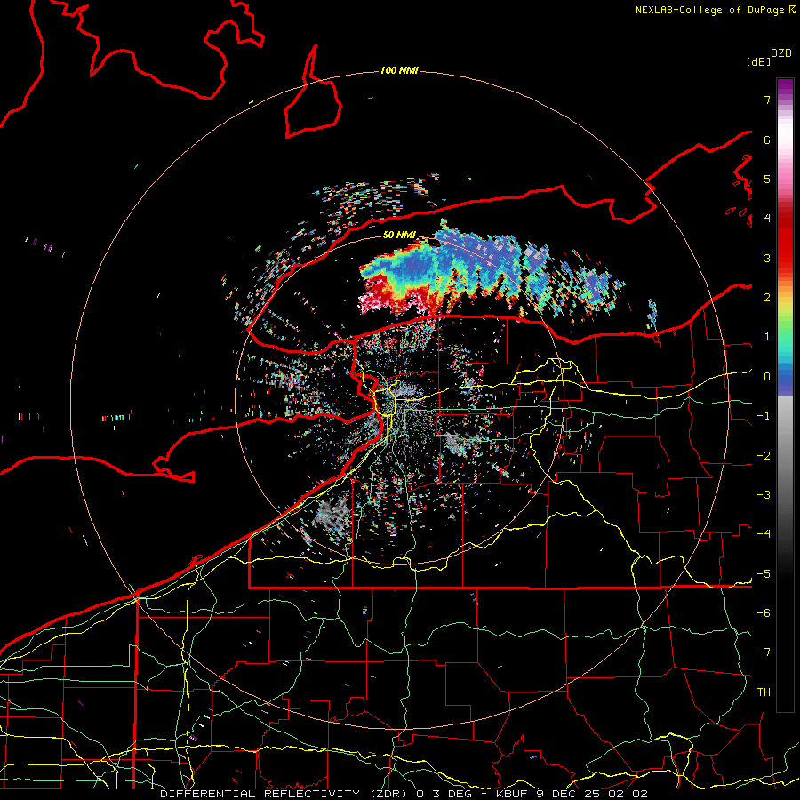Click the 1 dB tick on the color scale
The height and width of the screenshot is (800, 800).
pos(766,337)
